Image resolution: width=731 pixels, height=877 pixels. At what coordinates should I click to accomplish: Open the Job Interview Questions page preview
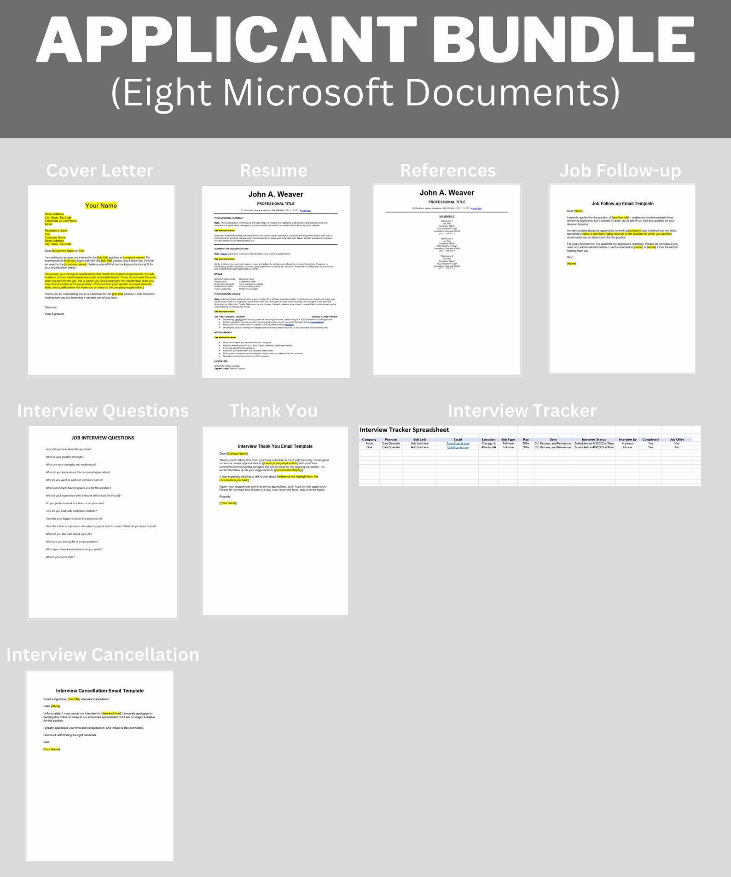(x=103, y=522)
